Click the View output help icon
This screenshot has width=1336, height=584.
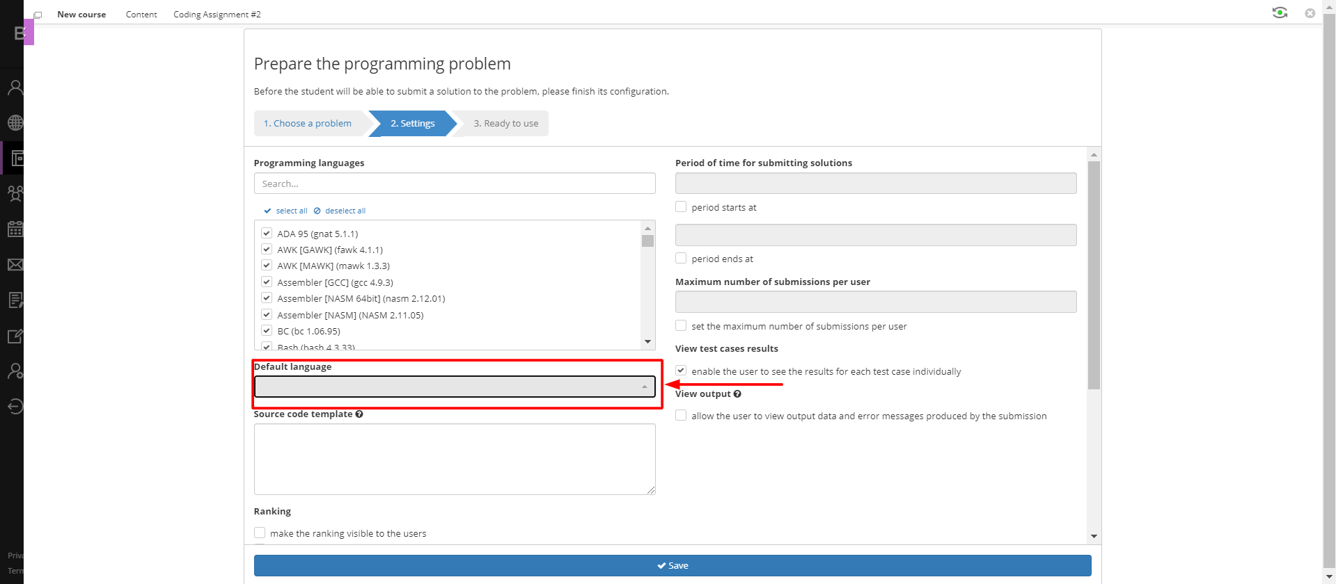tap(737, 394)
